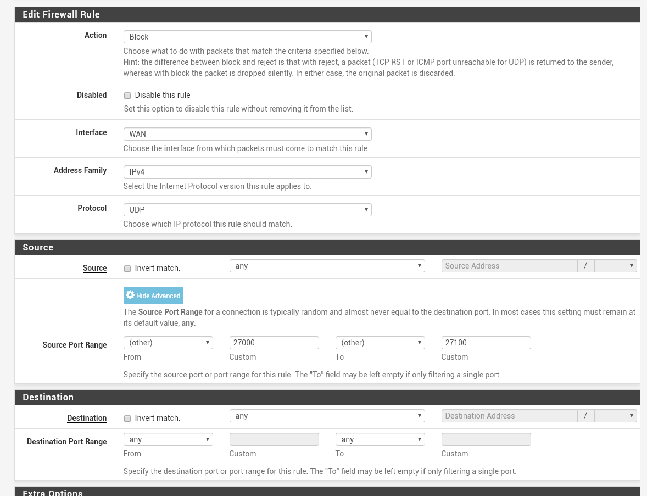Open Destination Port Range From dropdown
The width and height of the screenshot is (647, 496).
click(168, 439)
